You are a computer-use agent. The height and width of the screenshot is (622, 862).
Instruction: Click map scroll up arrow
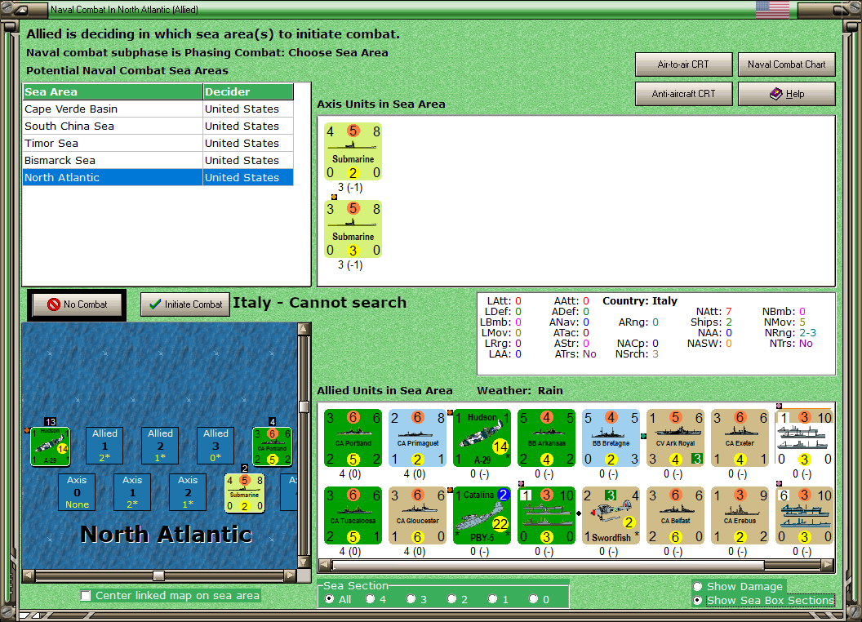coord(304,328)
